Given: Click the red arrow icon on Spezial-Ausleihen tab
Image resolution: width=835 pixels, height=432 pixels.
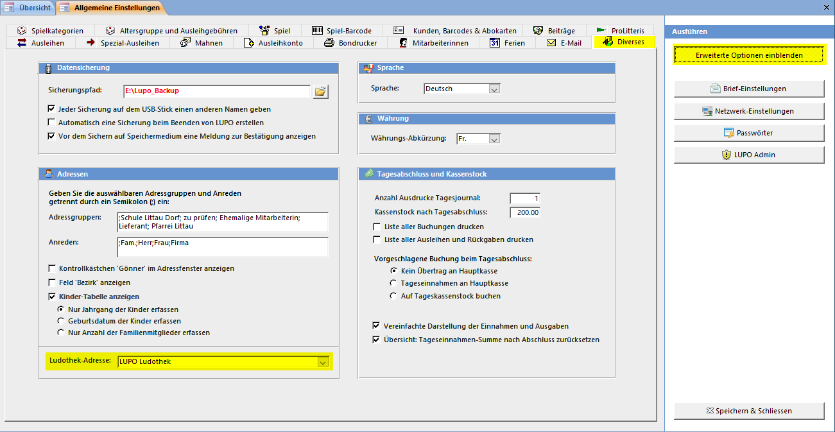Looking at the screenshot, I should pyautogui.click(x=90, y=43).
